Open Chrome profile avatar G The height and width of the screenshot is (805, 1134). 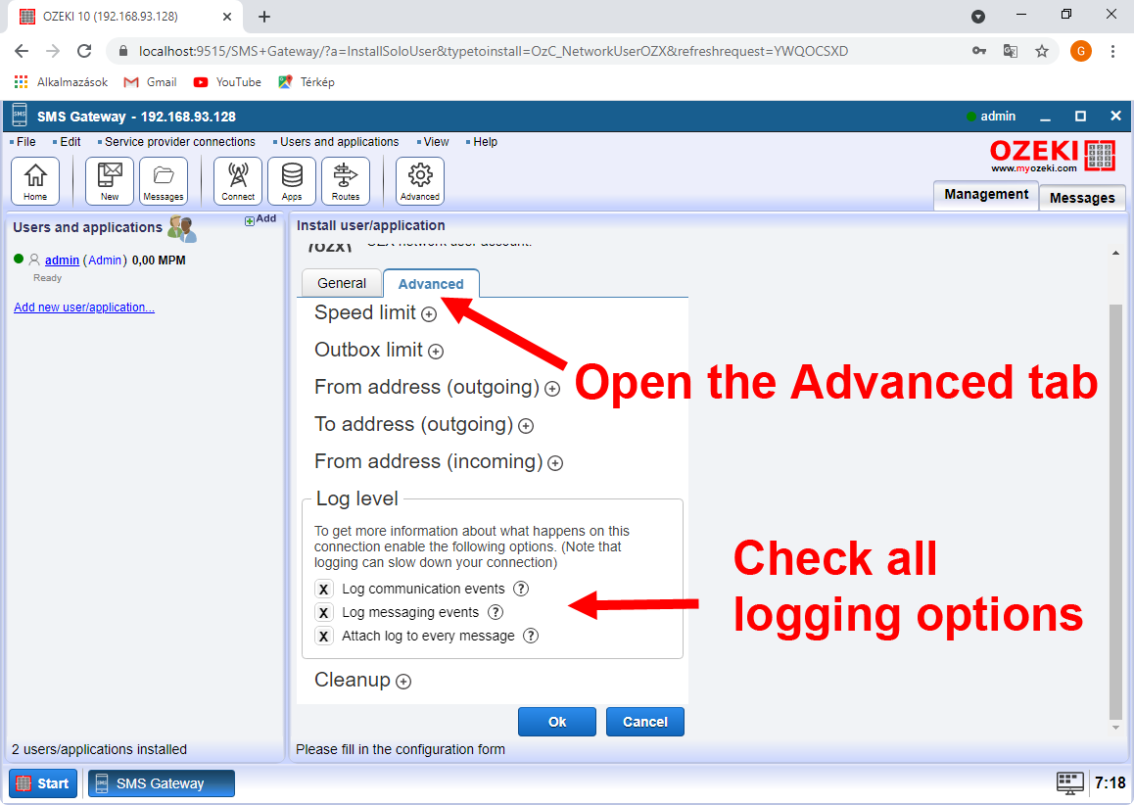click(1080, 51)
